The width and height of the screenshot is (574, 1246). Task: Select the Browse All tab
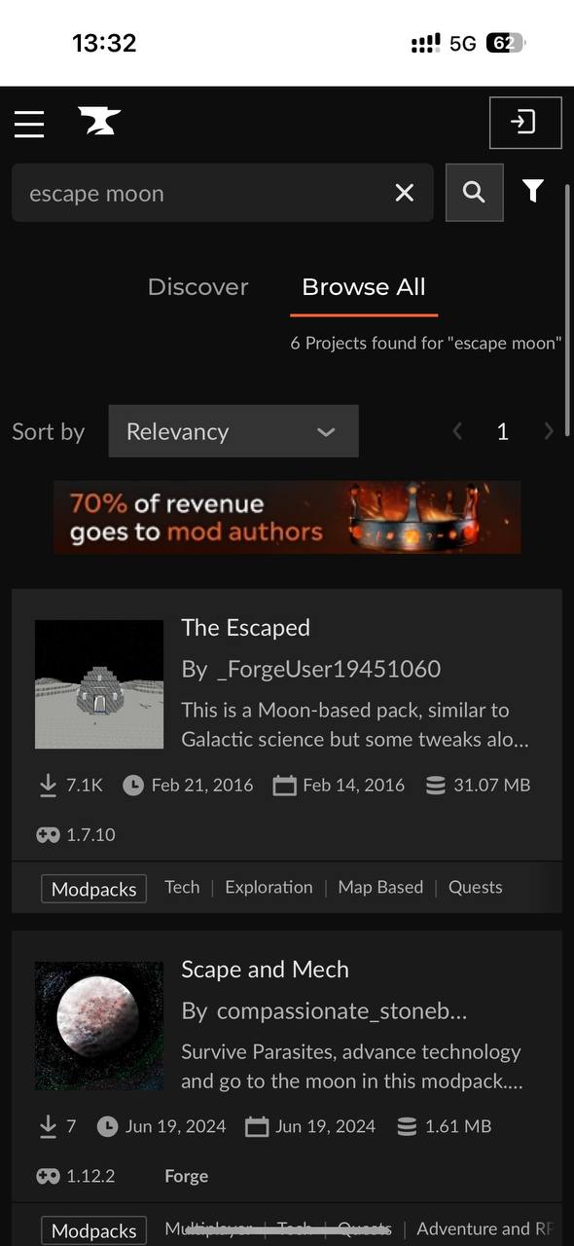click(x=364, y=287)
